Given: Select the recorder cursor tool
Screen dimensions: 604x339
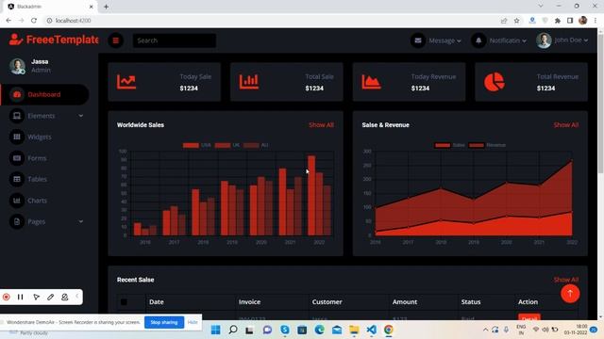Looking at the screenshot, I should pyautogui.click(x=36, y=297).
